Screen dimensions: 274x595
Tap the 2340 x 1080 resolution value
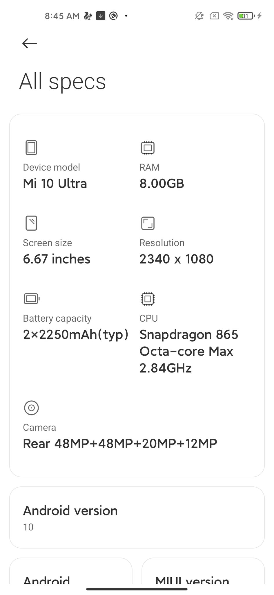click(x=176, y=259)
